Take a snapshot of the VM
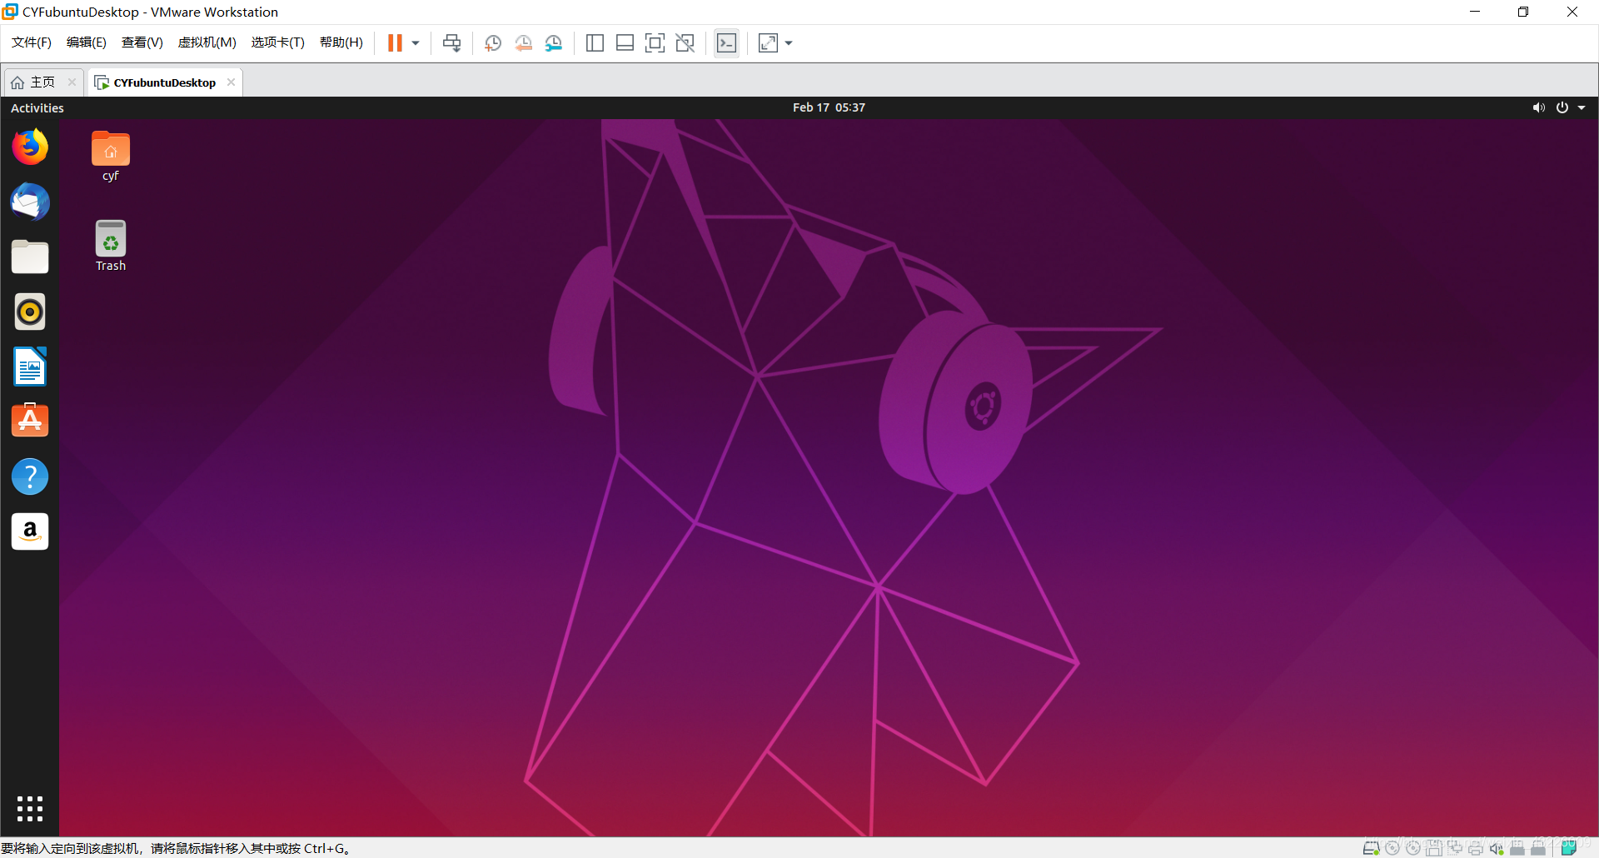 pos(492,42)
